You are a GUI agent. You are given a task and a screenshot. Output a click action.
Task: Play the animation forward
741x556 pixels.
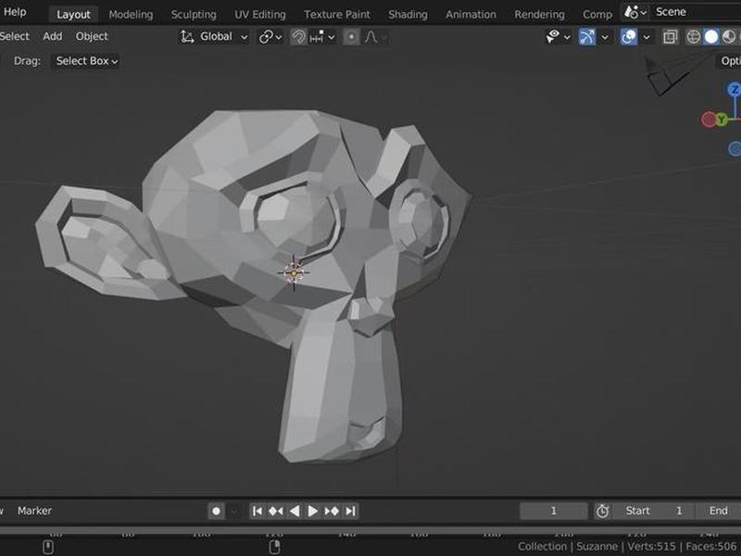[x=312, y=512]
